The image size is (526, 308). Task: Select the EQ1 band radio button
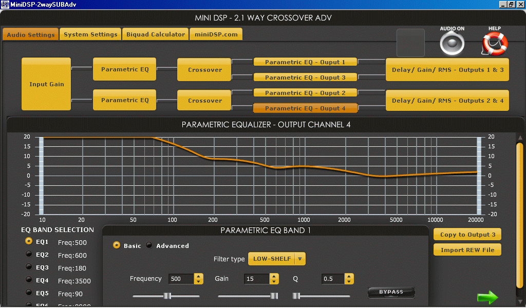(29, 241)
